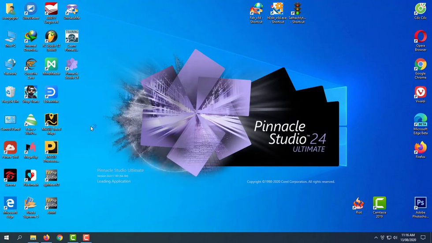This screenshot has width=432, height=243.
Task: Click the 'Loading Application' status text
Action: [114, 181]
